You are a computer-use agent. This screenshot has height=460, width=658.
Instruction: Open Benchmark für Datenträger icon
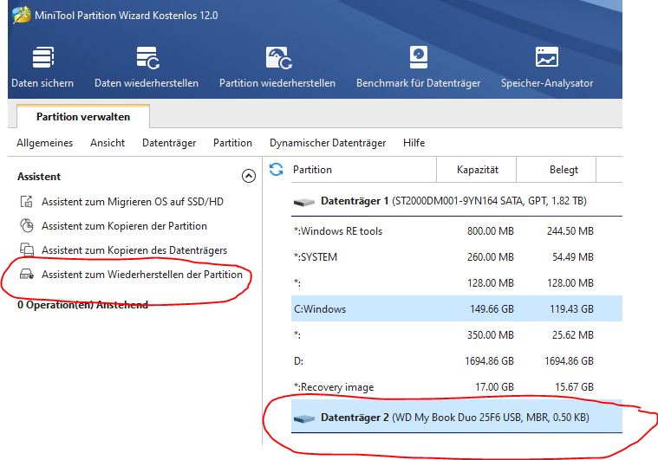tap(419, 57)
